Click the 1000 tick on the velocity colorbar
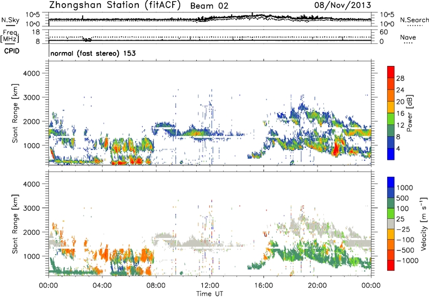 pos(405,188)
